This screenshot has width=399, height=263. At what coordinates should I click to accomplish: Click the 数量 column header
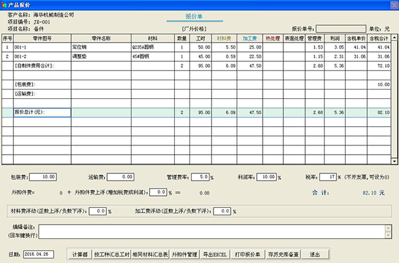pyautogui.click(x=182, y=39)
